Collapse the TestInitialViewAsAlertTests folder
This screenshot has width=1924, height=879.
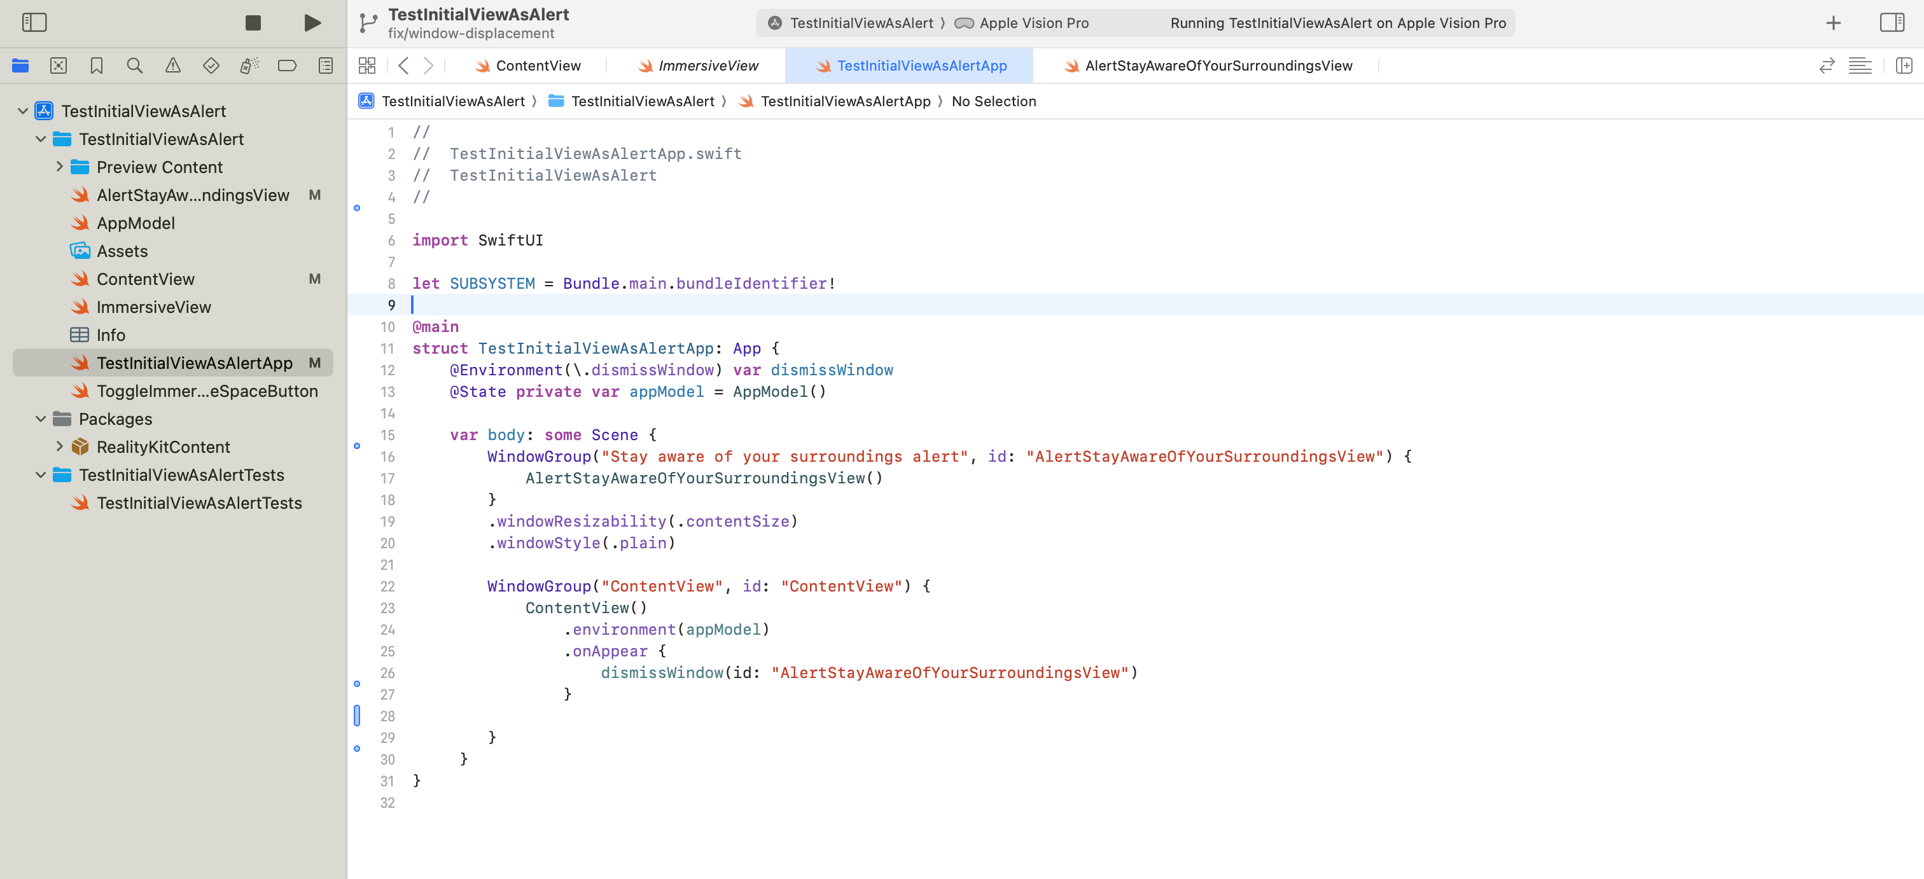(x=41, y=475)
